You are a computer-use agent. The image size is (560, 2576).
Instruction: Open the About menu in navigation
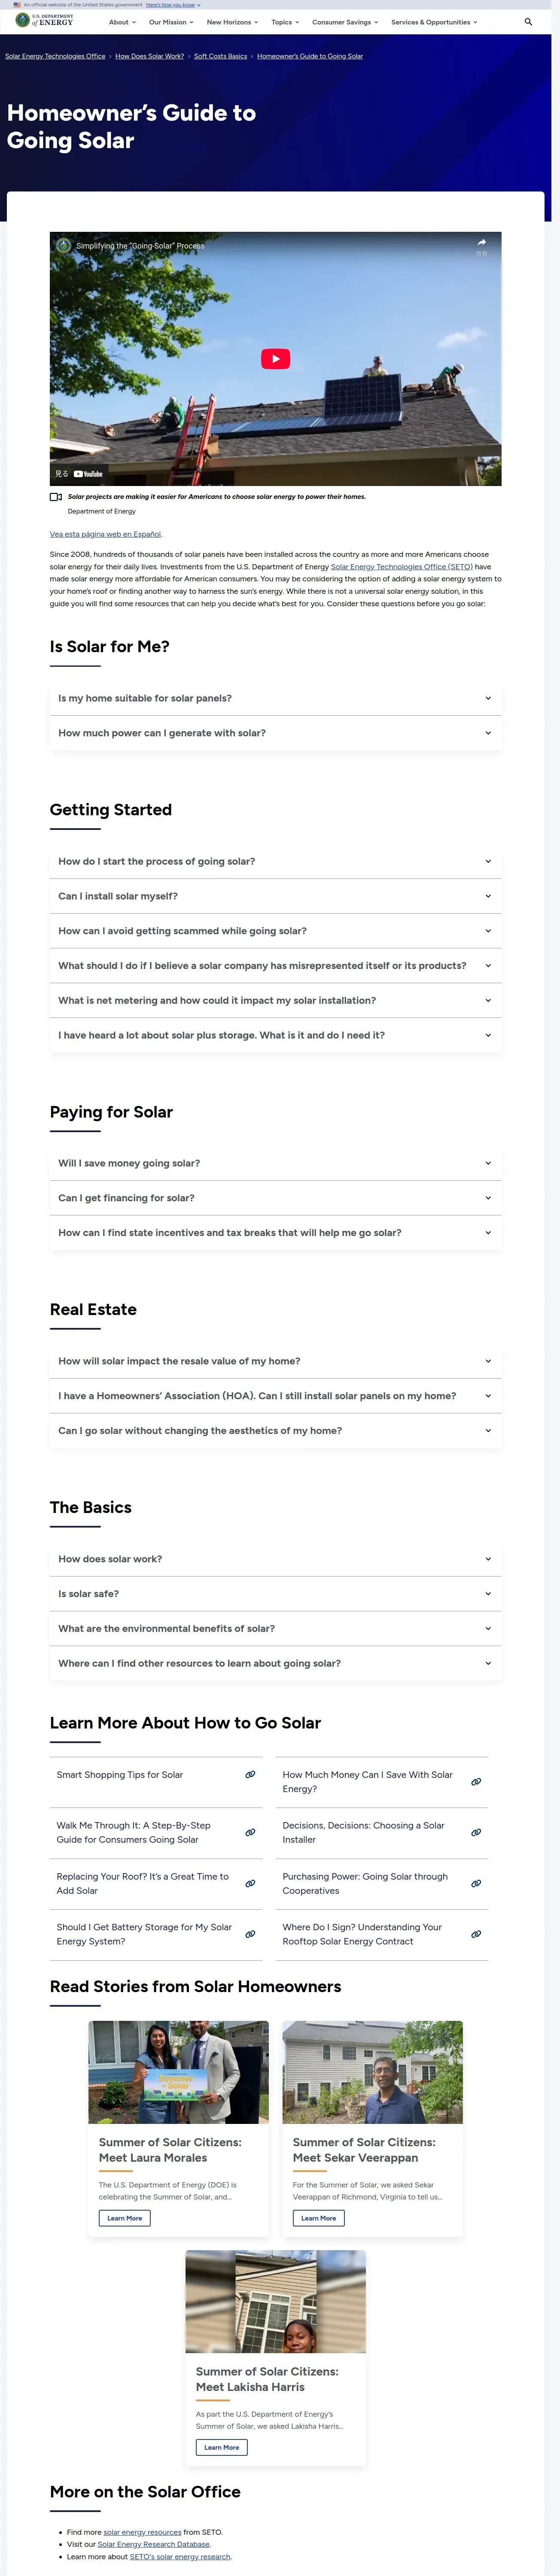click(122, 22)
